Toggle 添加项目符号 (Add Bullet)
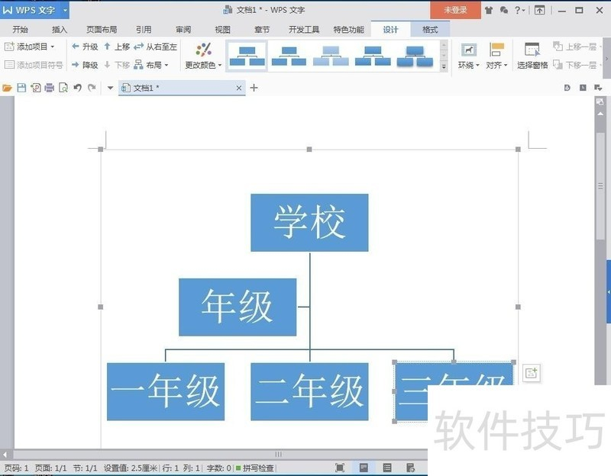The image size is (611, 476). tap(34, 64)
